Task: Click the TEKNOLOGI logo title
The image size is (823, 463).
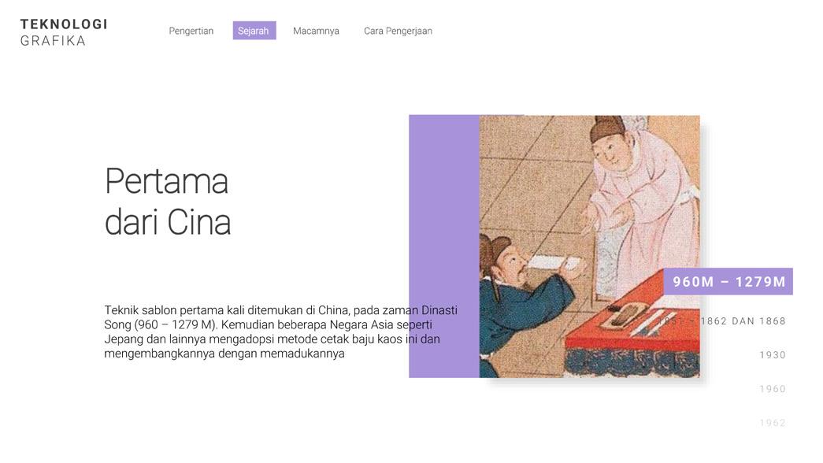Action: (64, 24)
